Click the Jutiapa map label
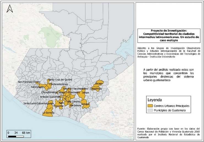This screenshot has width=204, height=142. point(86,104)
